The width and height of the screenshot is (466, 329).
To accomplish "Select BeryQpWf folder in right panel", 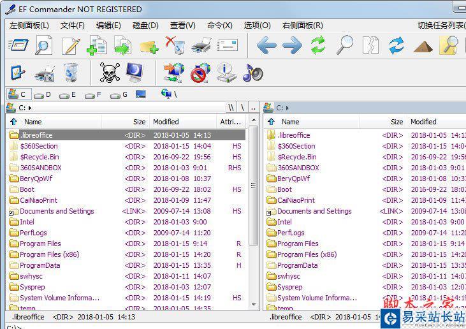I will [x=365, y=179].
